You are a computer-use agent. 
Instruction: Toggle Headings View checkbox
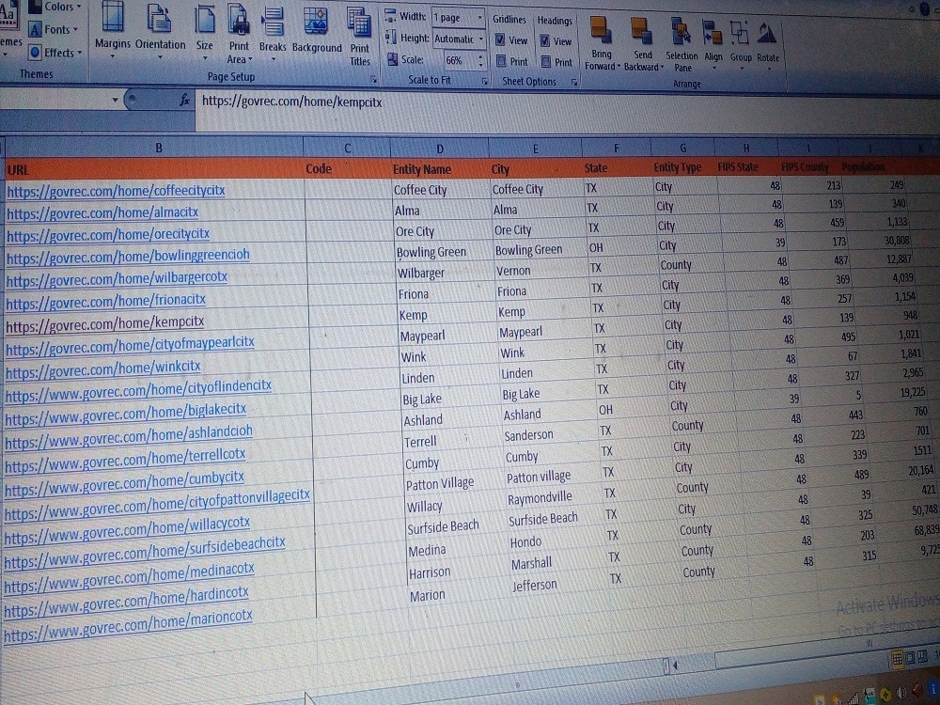click(544, 40)
